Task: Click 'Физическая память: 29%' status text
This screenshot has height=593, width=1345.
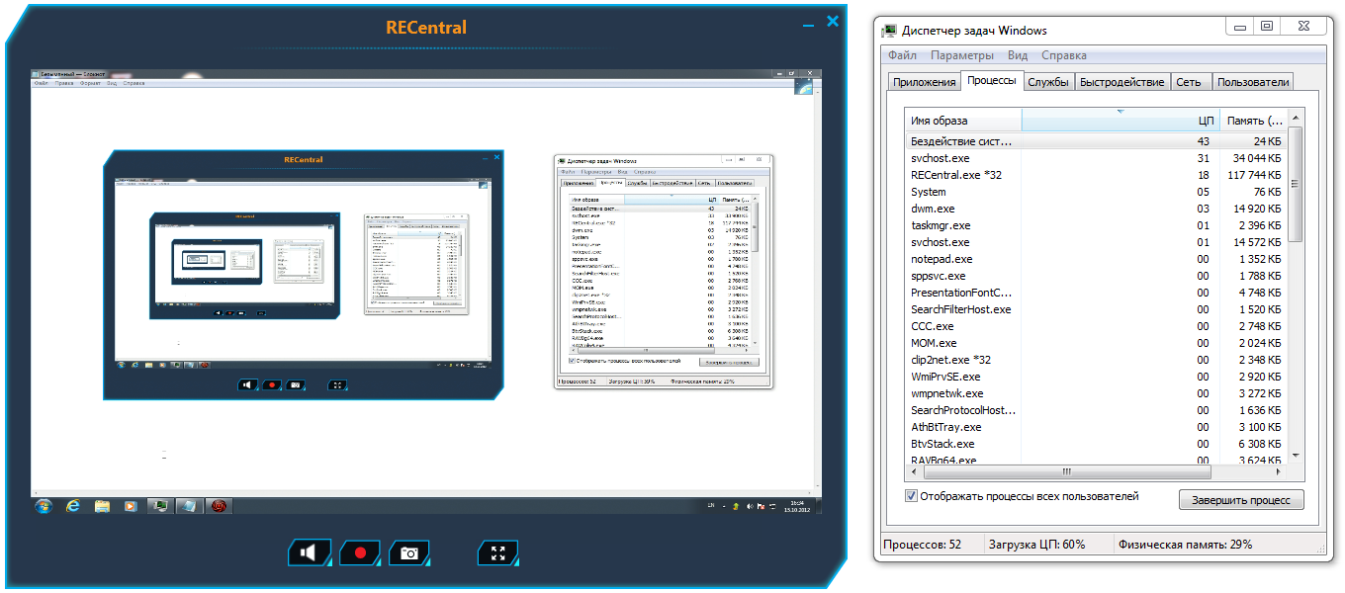Action: pos(1185,545)
